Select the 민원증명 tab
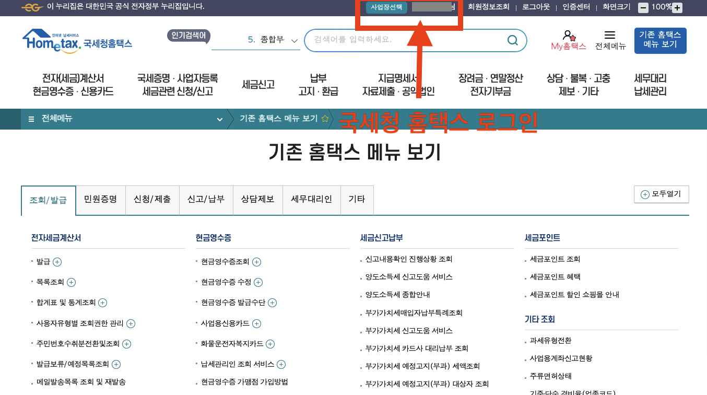The width and height of the screenshot is (707, 395). [101, 199]
